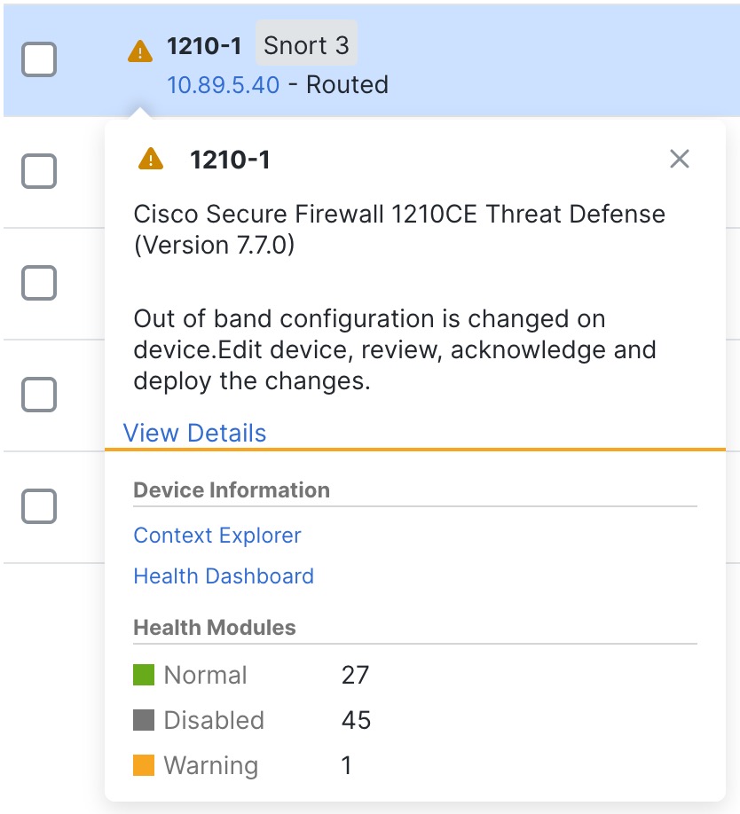Image resolution: width=740 pixels, height=814 pixels.
Task: Click the orange Warning health status square
Action: tap(144, 765)
